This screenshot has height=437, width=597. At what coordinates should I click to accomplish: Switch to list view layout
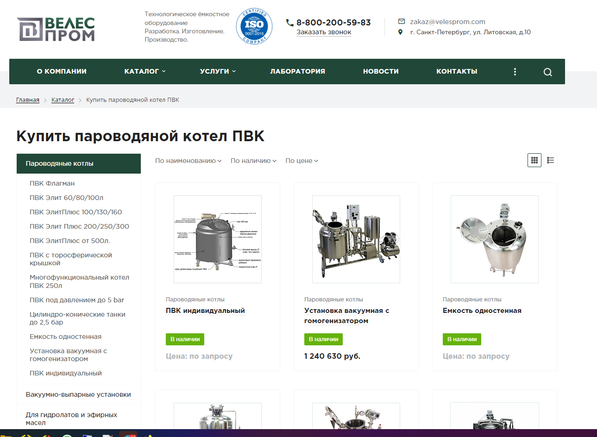pos(550,160)
